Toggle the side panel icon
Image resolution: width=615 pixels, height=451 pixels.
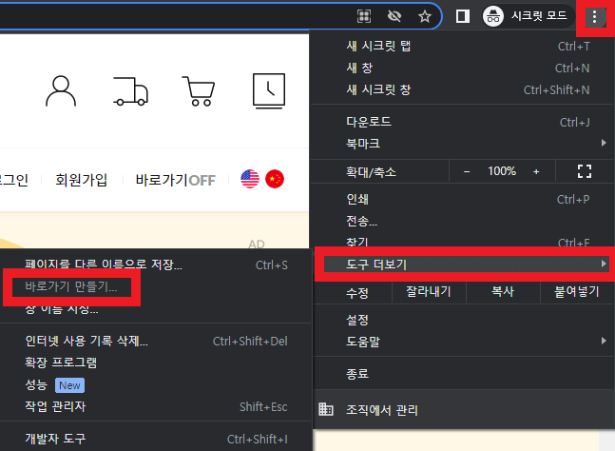coord(462,16)
